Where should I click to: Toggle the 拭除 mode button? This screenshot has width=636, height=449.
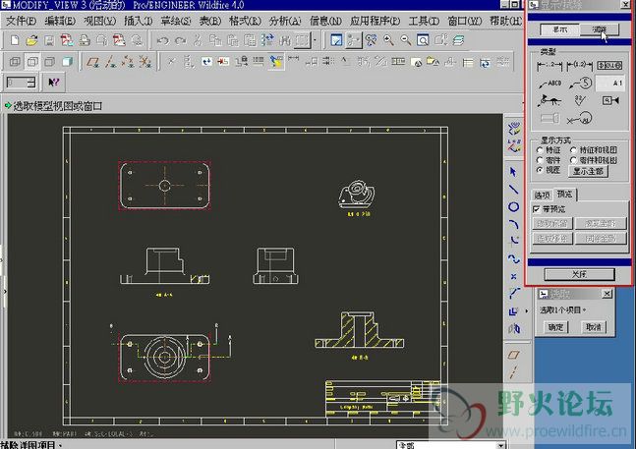pyautogui.click(x=600, y=29)
